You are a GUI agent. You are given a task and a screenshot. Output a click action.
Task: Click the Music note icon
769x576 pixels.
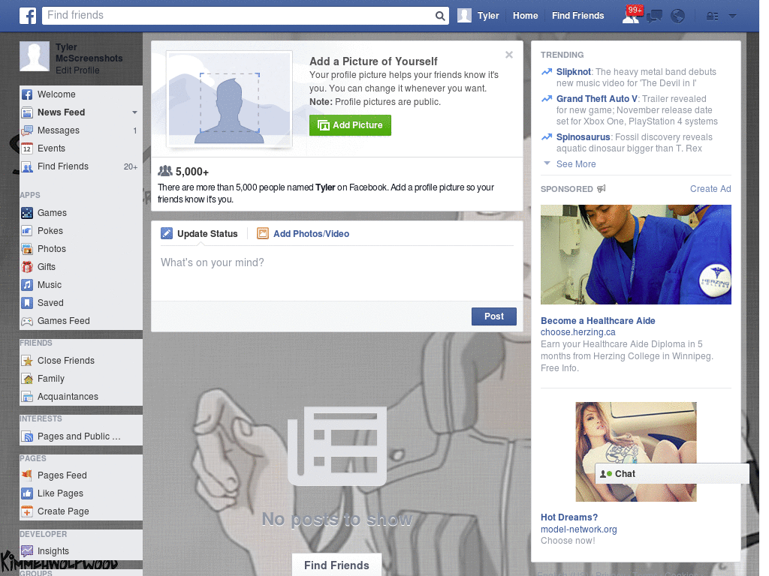(x=27, y=285)
